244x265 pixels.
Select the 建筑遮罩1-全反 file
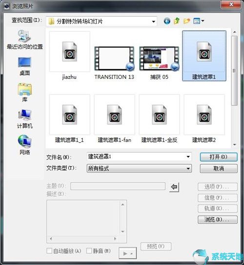point(159,119)
